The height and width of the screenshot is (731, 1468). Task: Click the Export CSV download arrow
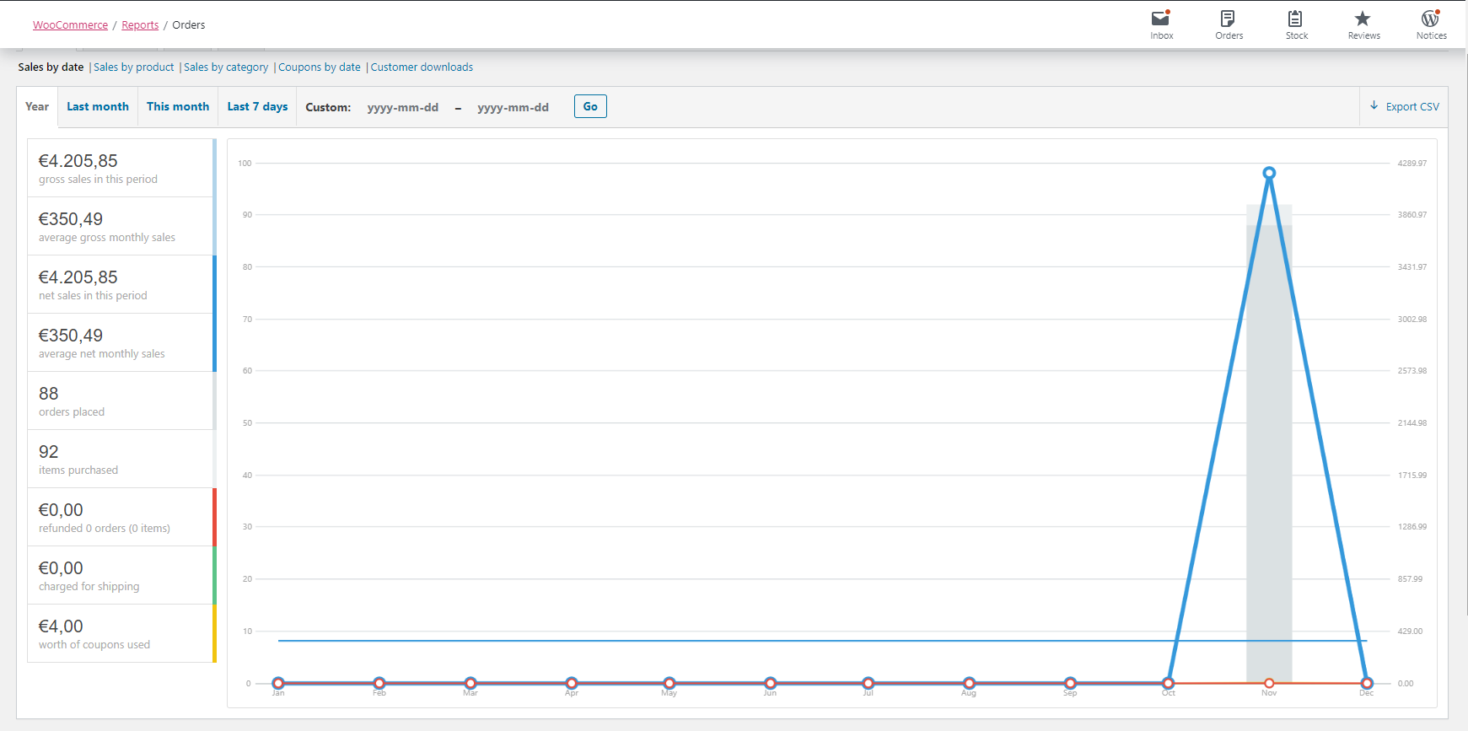click(1374, 106)
